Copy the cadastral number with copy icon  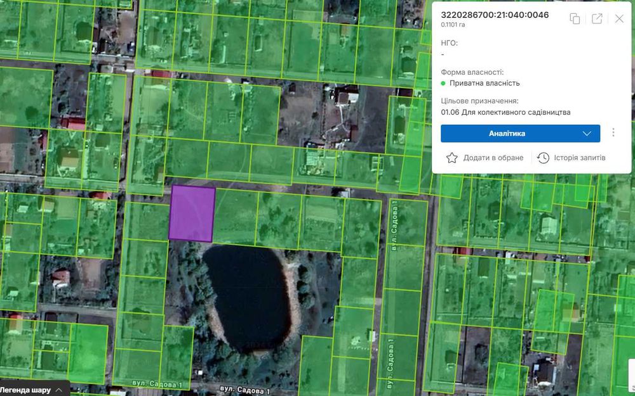pyautogui.click(x=575, y=18)
